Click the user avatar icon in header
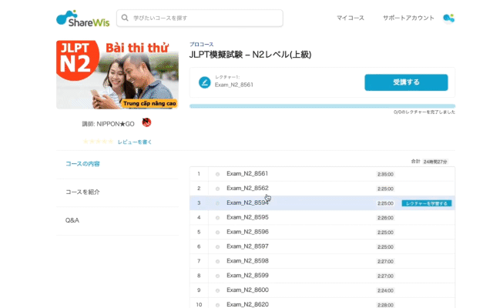 (448, 18)
